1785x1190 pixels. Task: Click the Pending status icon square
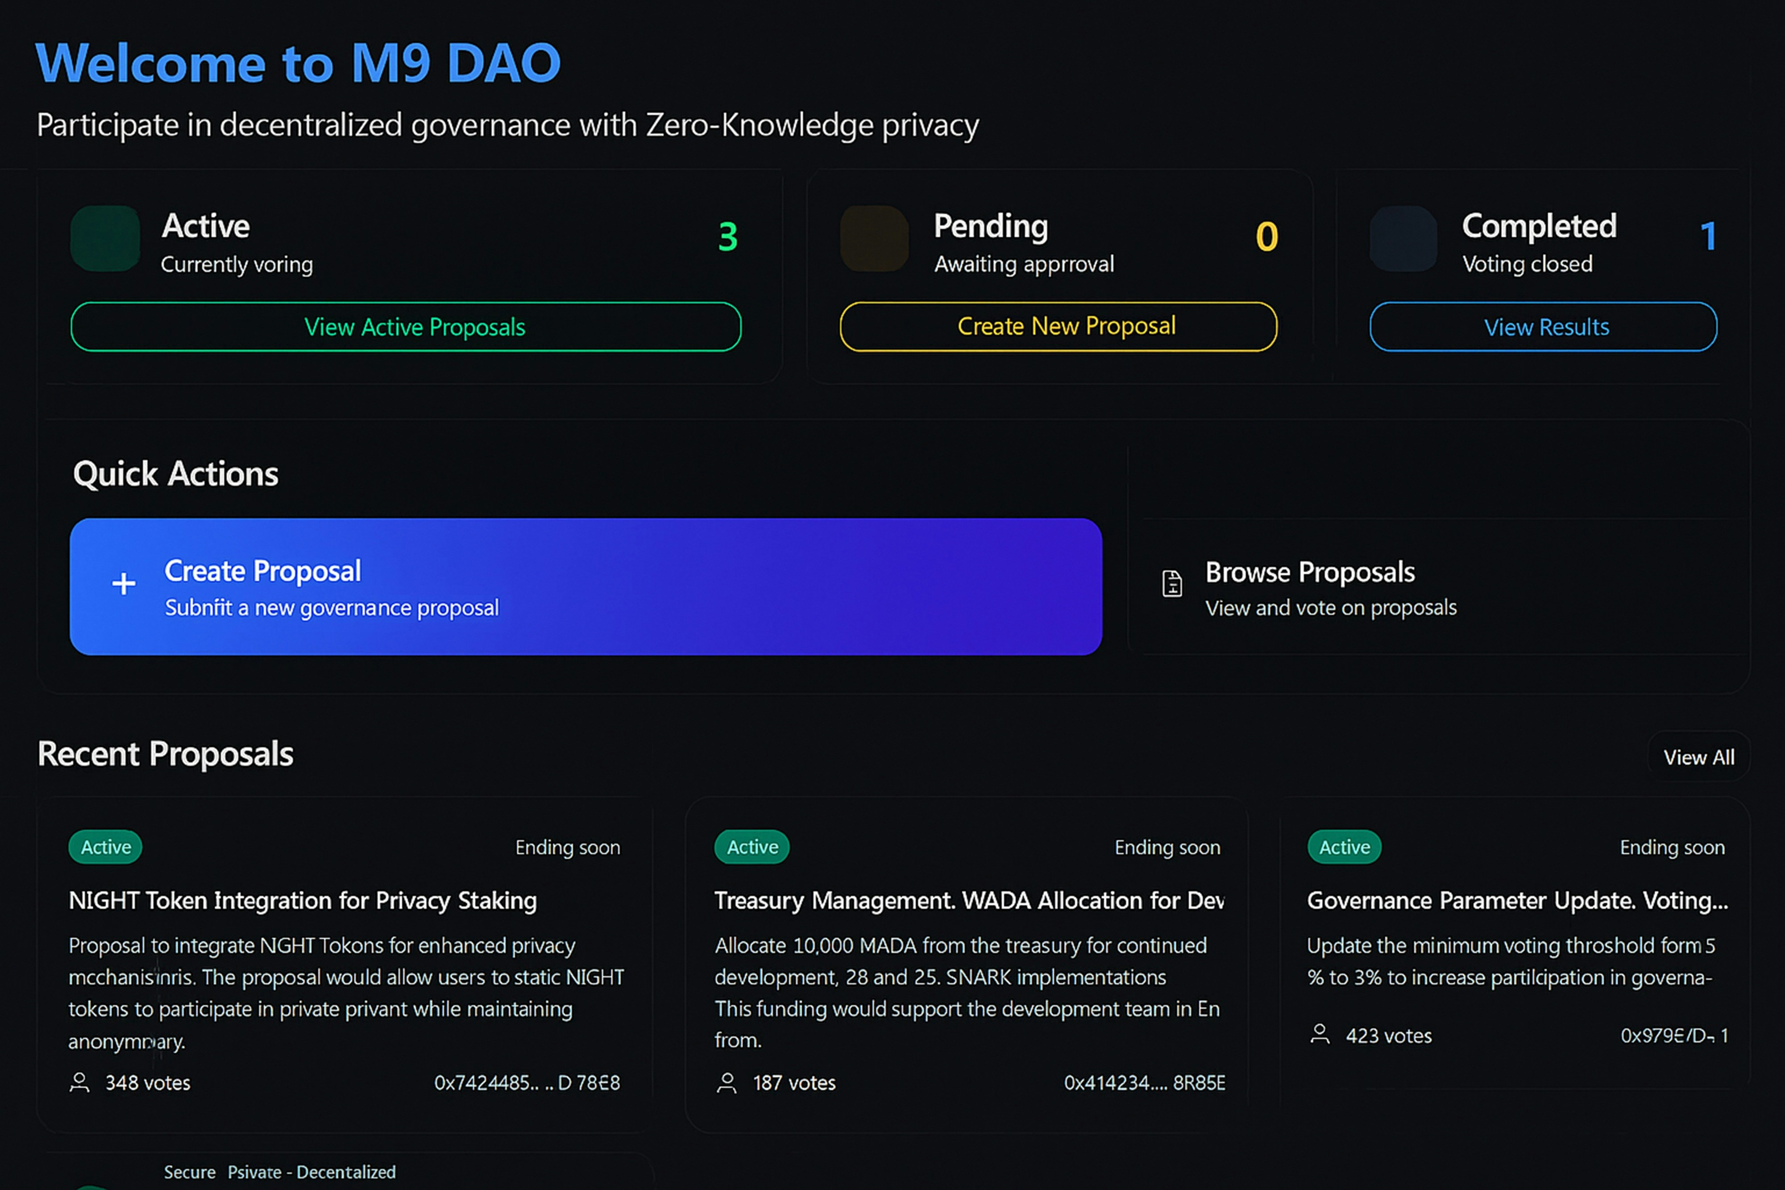874,238
